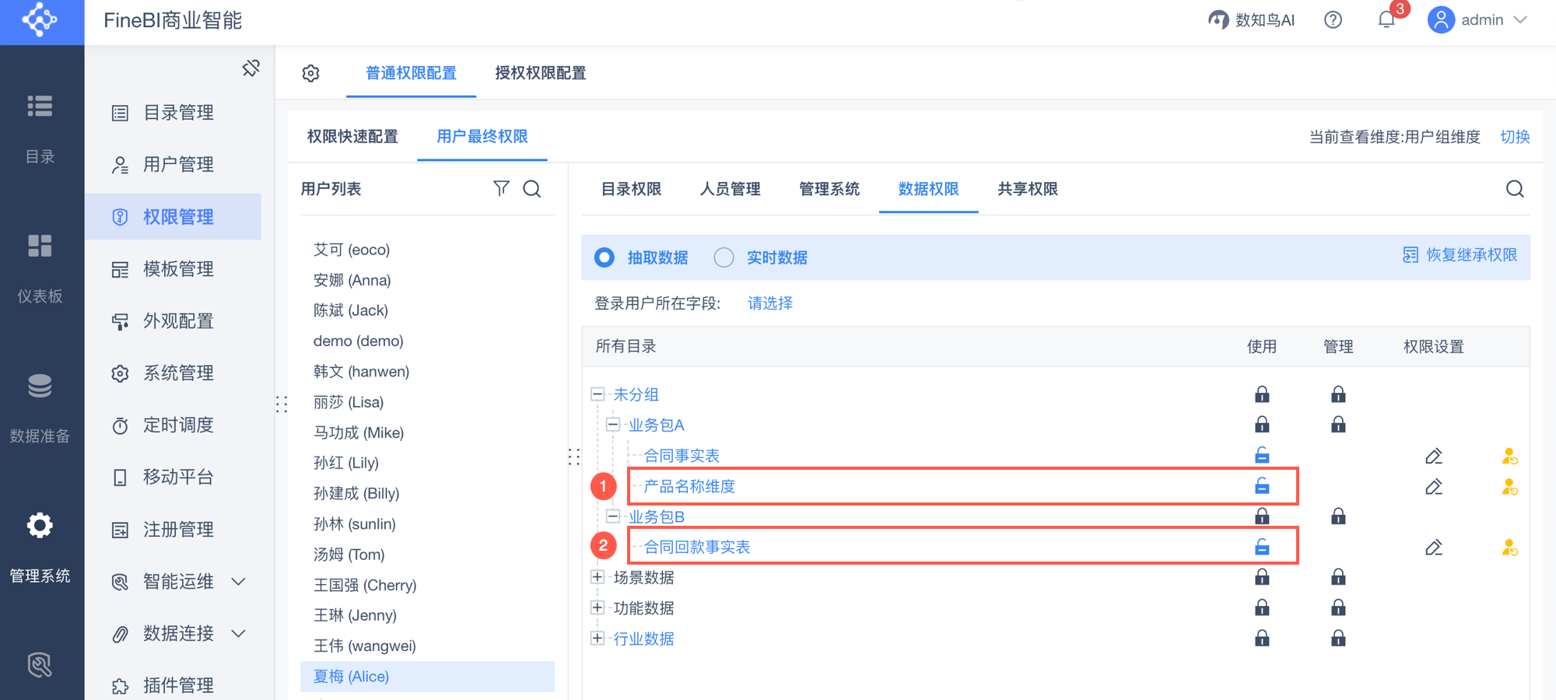1556x700 pixels.
Task: Click yellow user icon for 合同事实表
Action: pos(1509,457)
